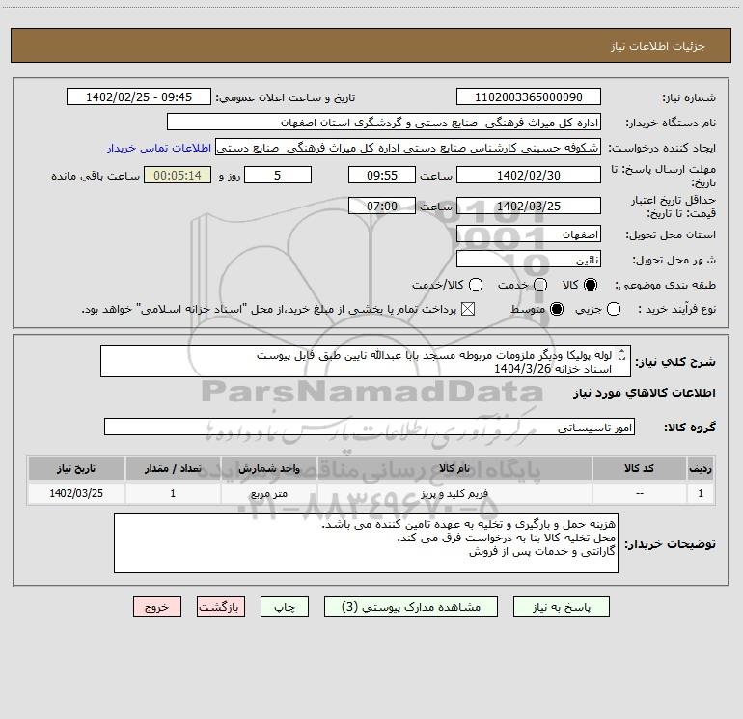Click response deadline time 09:55

click(382, 175)
